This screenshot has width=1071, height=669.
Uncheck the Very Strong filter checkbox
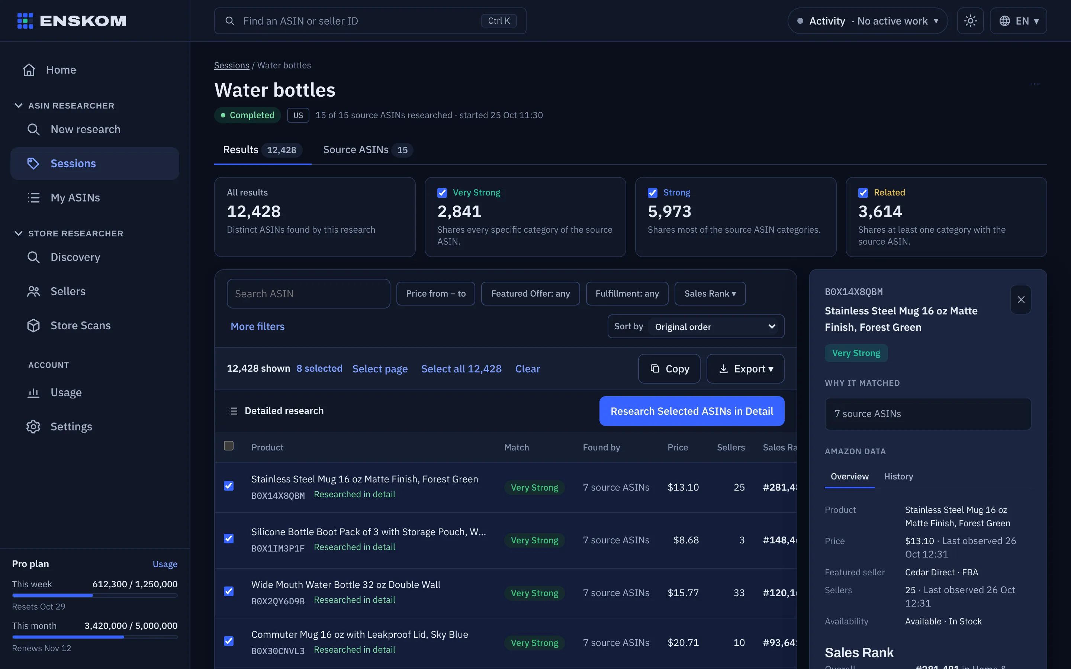(x=442, y=193)
